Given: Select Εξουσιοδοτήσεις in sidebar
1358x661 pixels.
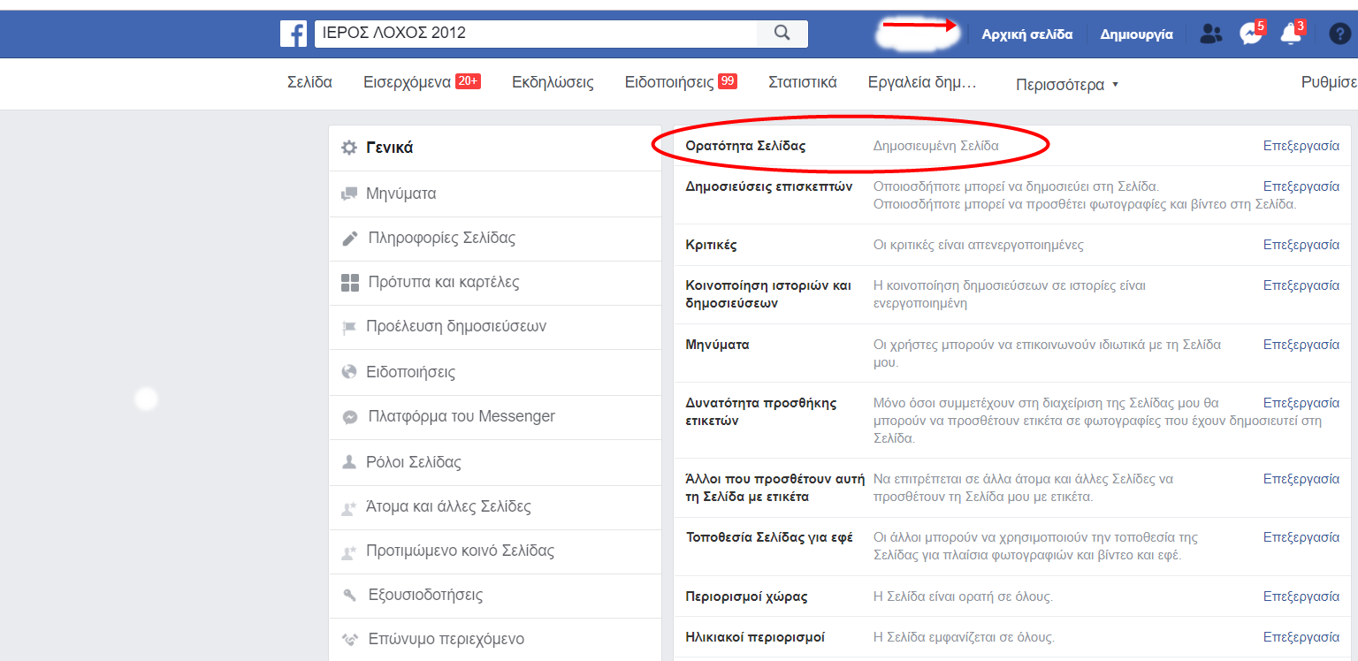Looking at the screenshot, I should [x=495, y=596].
